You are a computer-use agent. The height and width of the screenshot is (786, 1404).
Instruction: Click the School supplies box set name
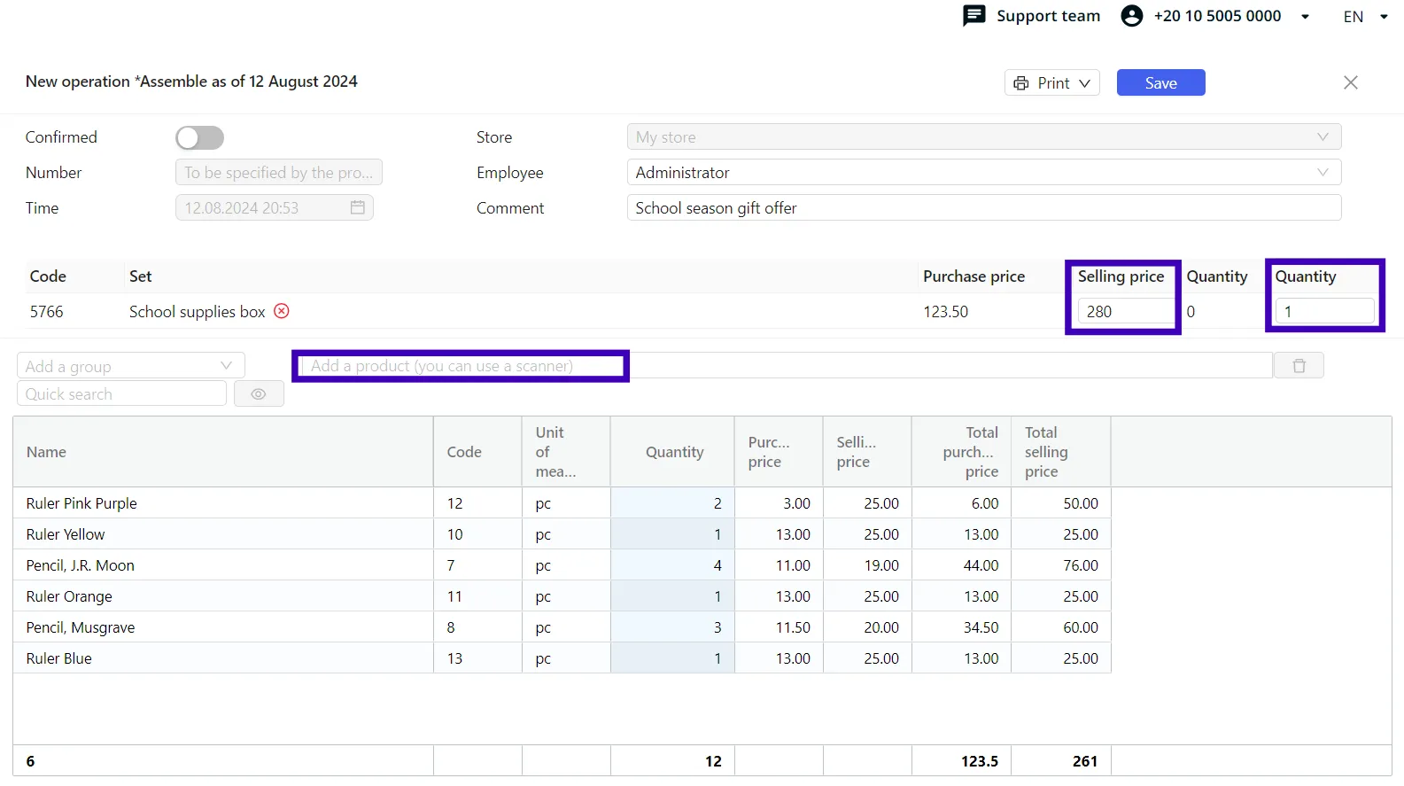coord(197,312)
